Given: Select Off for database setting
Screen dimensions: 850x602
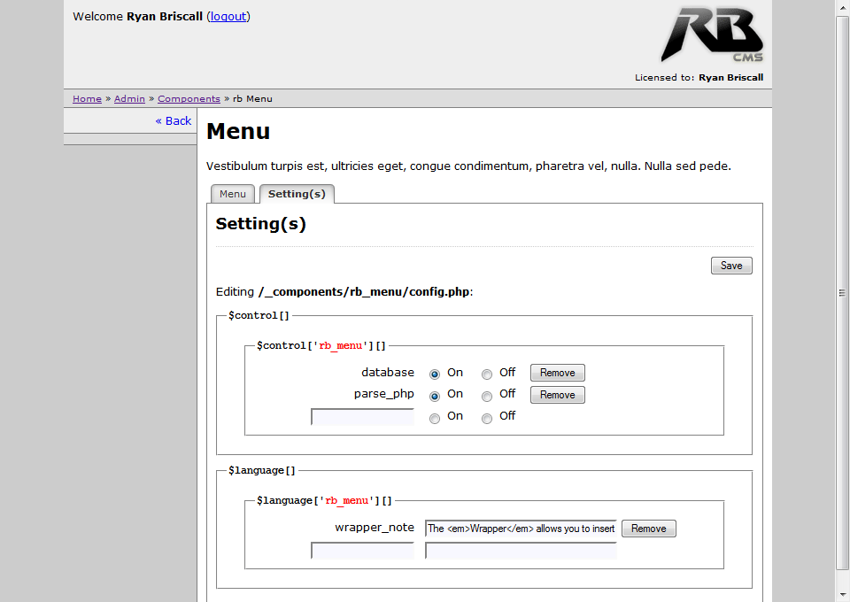Looking at the screenshot, I should (x=487, y=374).
